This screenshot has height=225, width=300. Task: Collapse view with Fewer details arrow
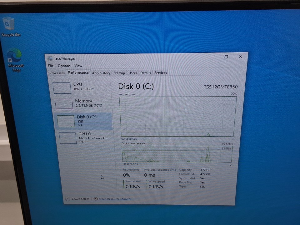pyautogui.click(x=67, y=199)
